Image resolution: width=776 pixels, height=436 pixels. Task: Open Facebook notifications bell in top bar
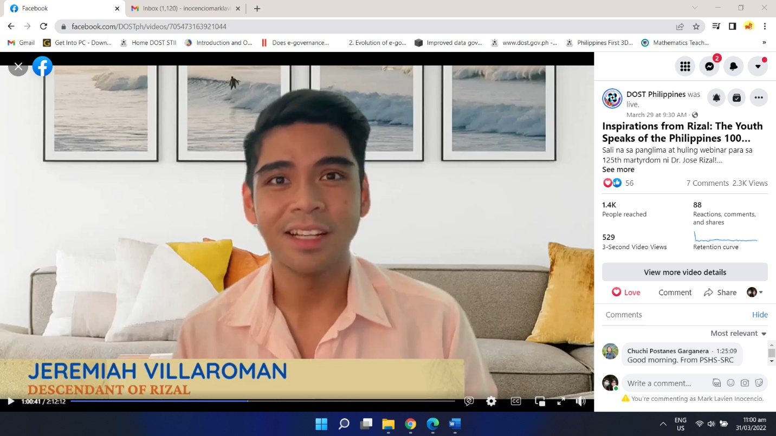click(733, 66)
